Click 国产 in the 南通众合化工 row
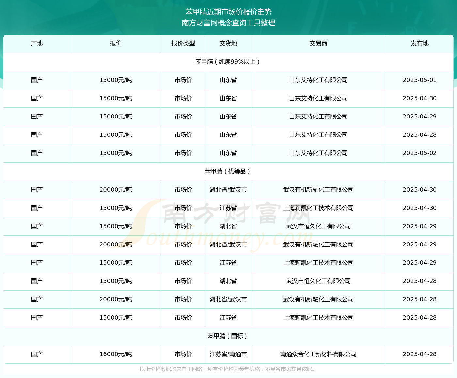This screenshot has width=457, height=378. point(37,354)
